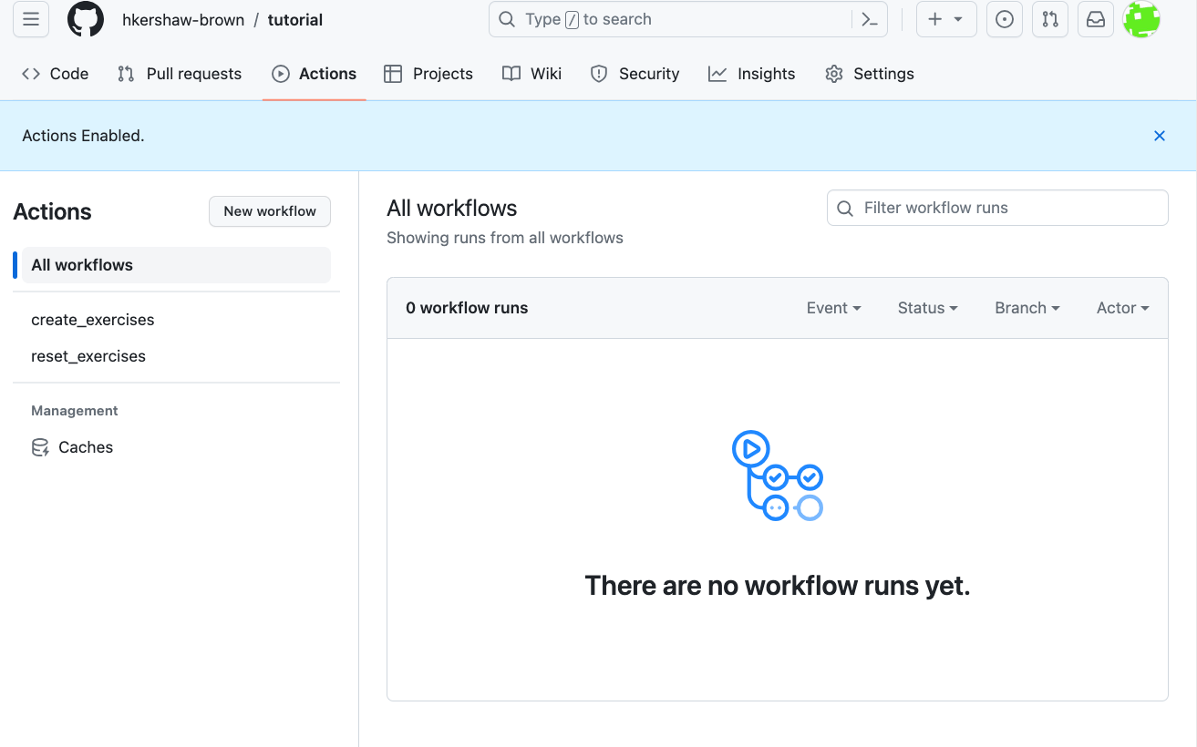Open the tutorial repository link
This screenshot has height=747, width=1197.
(x=295, y=20)
